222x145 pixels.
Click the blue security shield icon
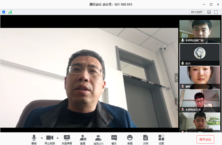tap(4, 12)
